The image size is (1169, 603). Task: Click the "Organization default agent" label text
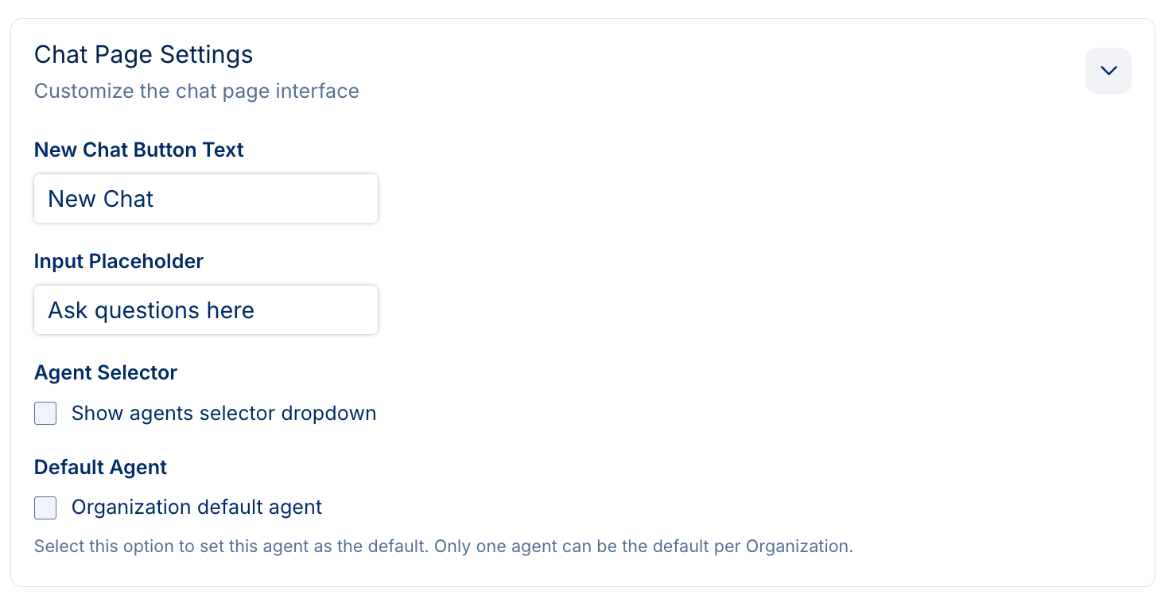click(196, 508)
